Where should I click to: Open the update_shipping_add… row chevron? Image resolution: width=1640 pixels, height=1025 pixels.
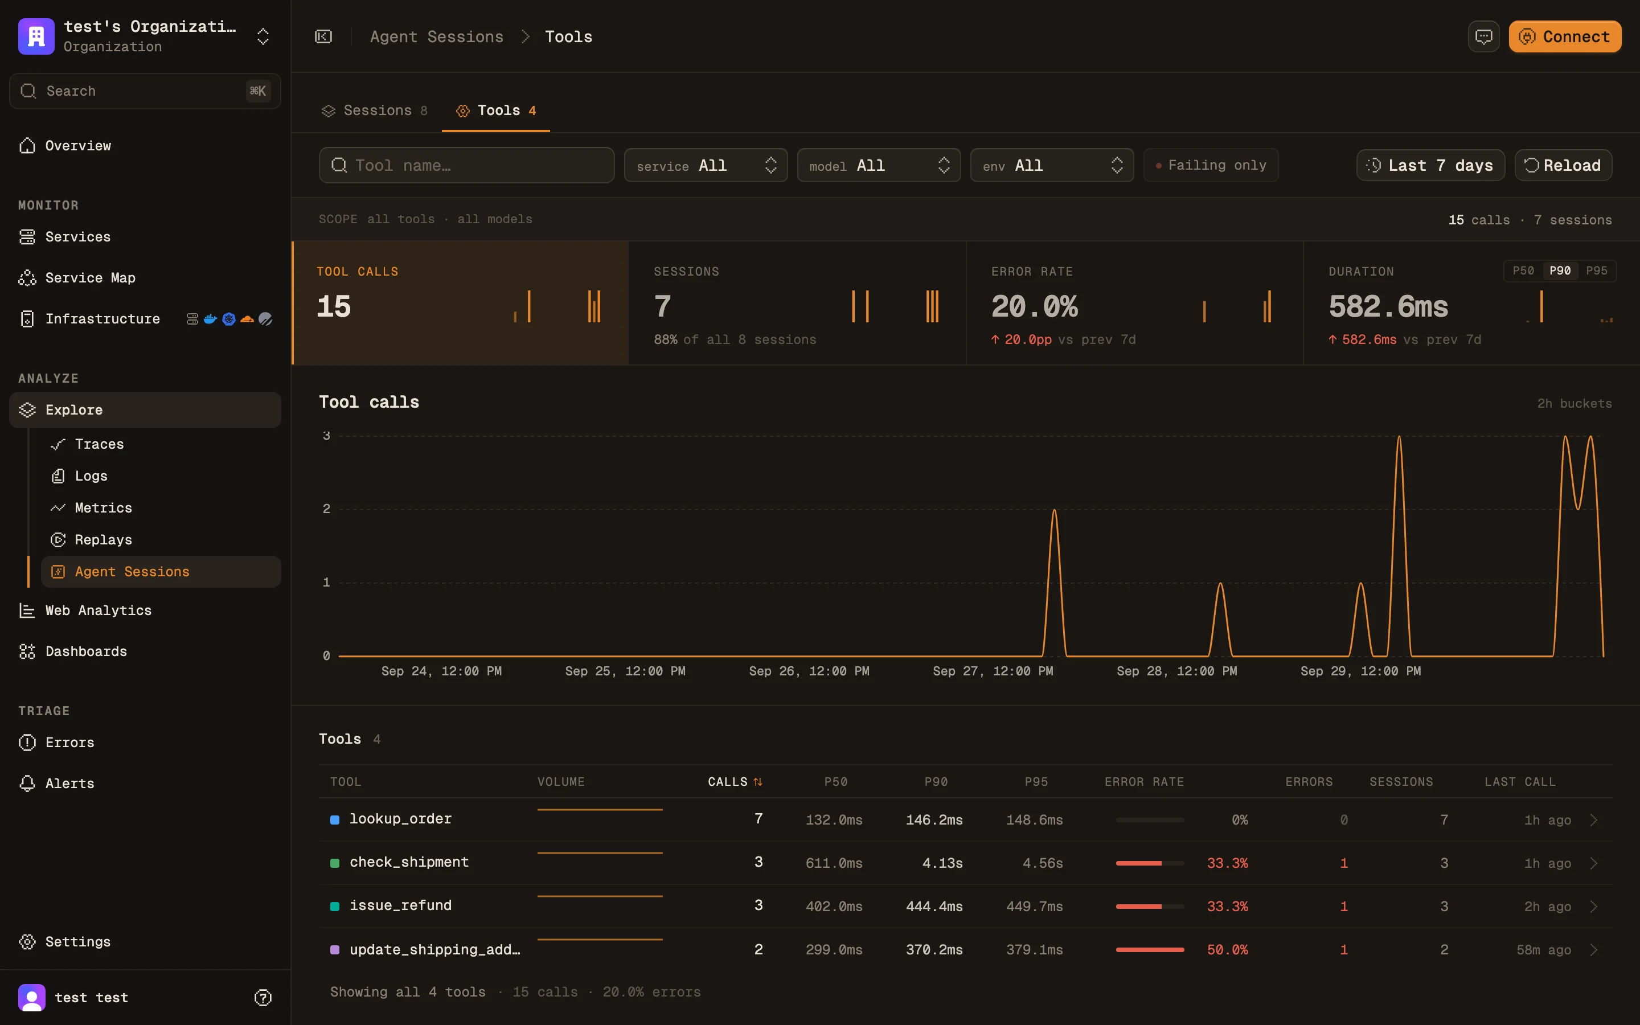click(x=1594, y=950)
